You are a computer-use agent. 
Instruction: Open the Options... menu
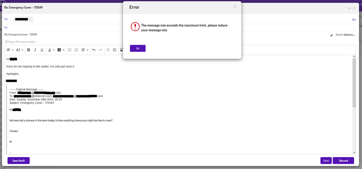[350, 35]
